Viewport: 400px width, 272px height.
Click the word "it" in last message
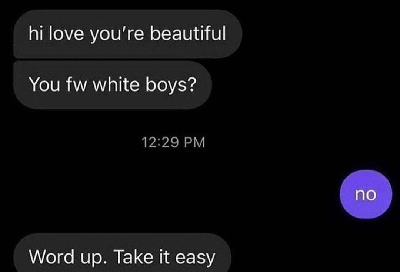[x=164, y=257]
